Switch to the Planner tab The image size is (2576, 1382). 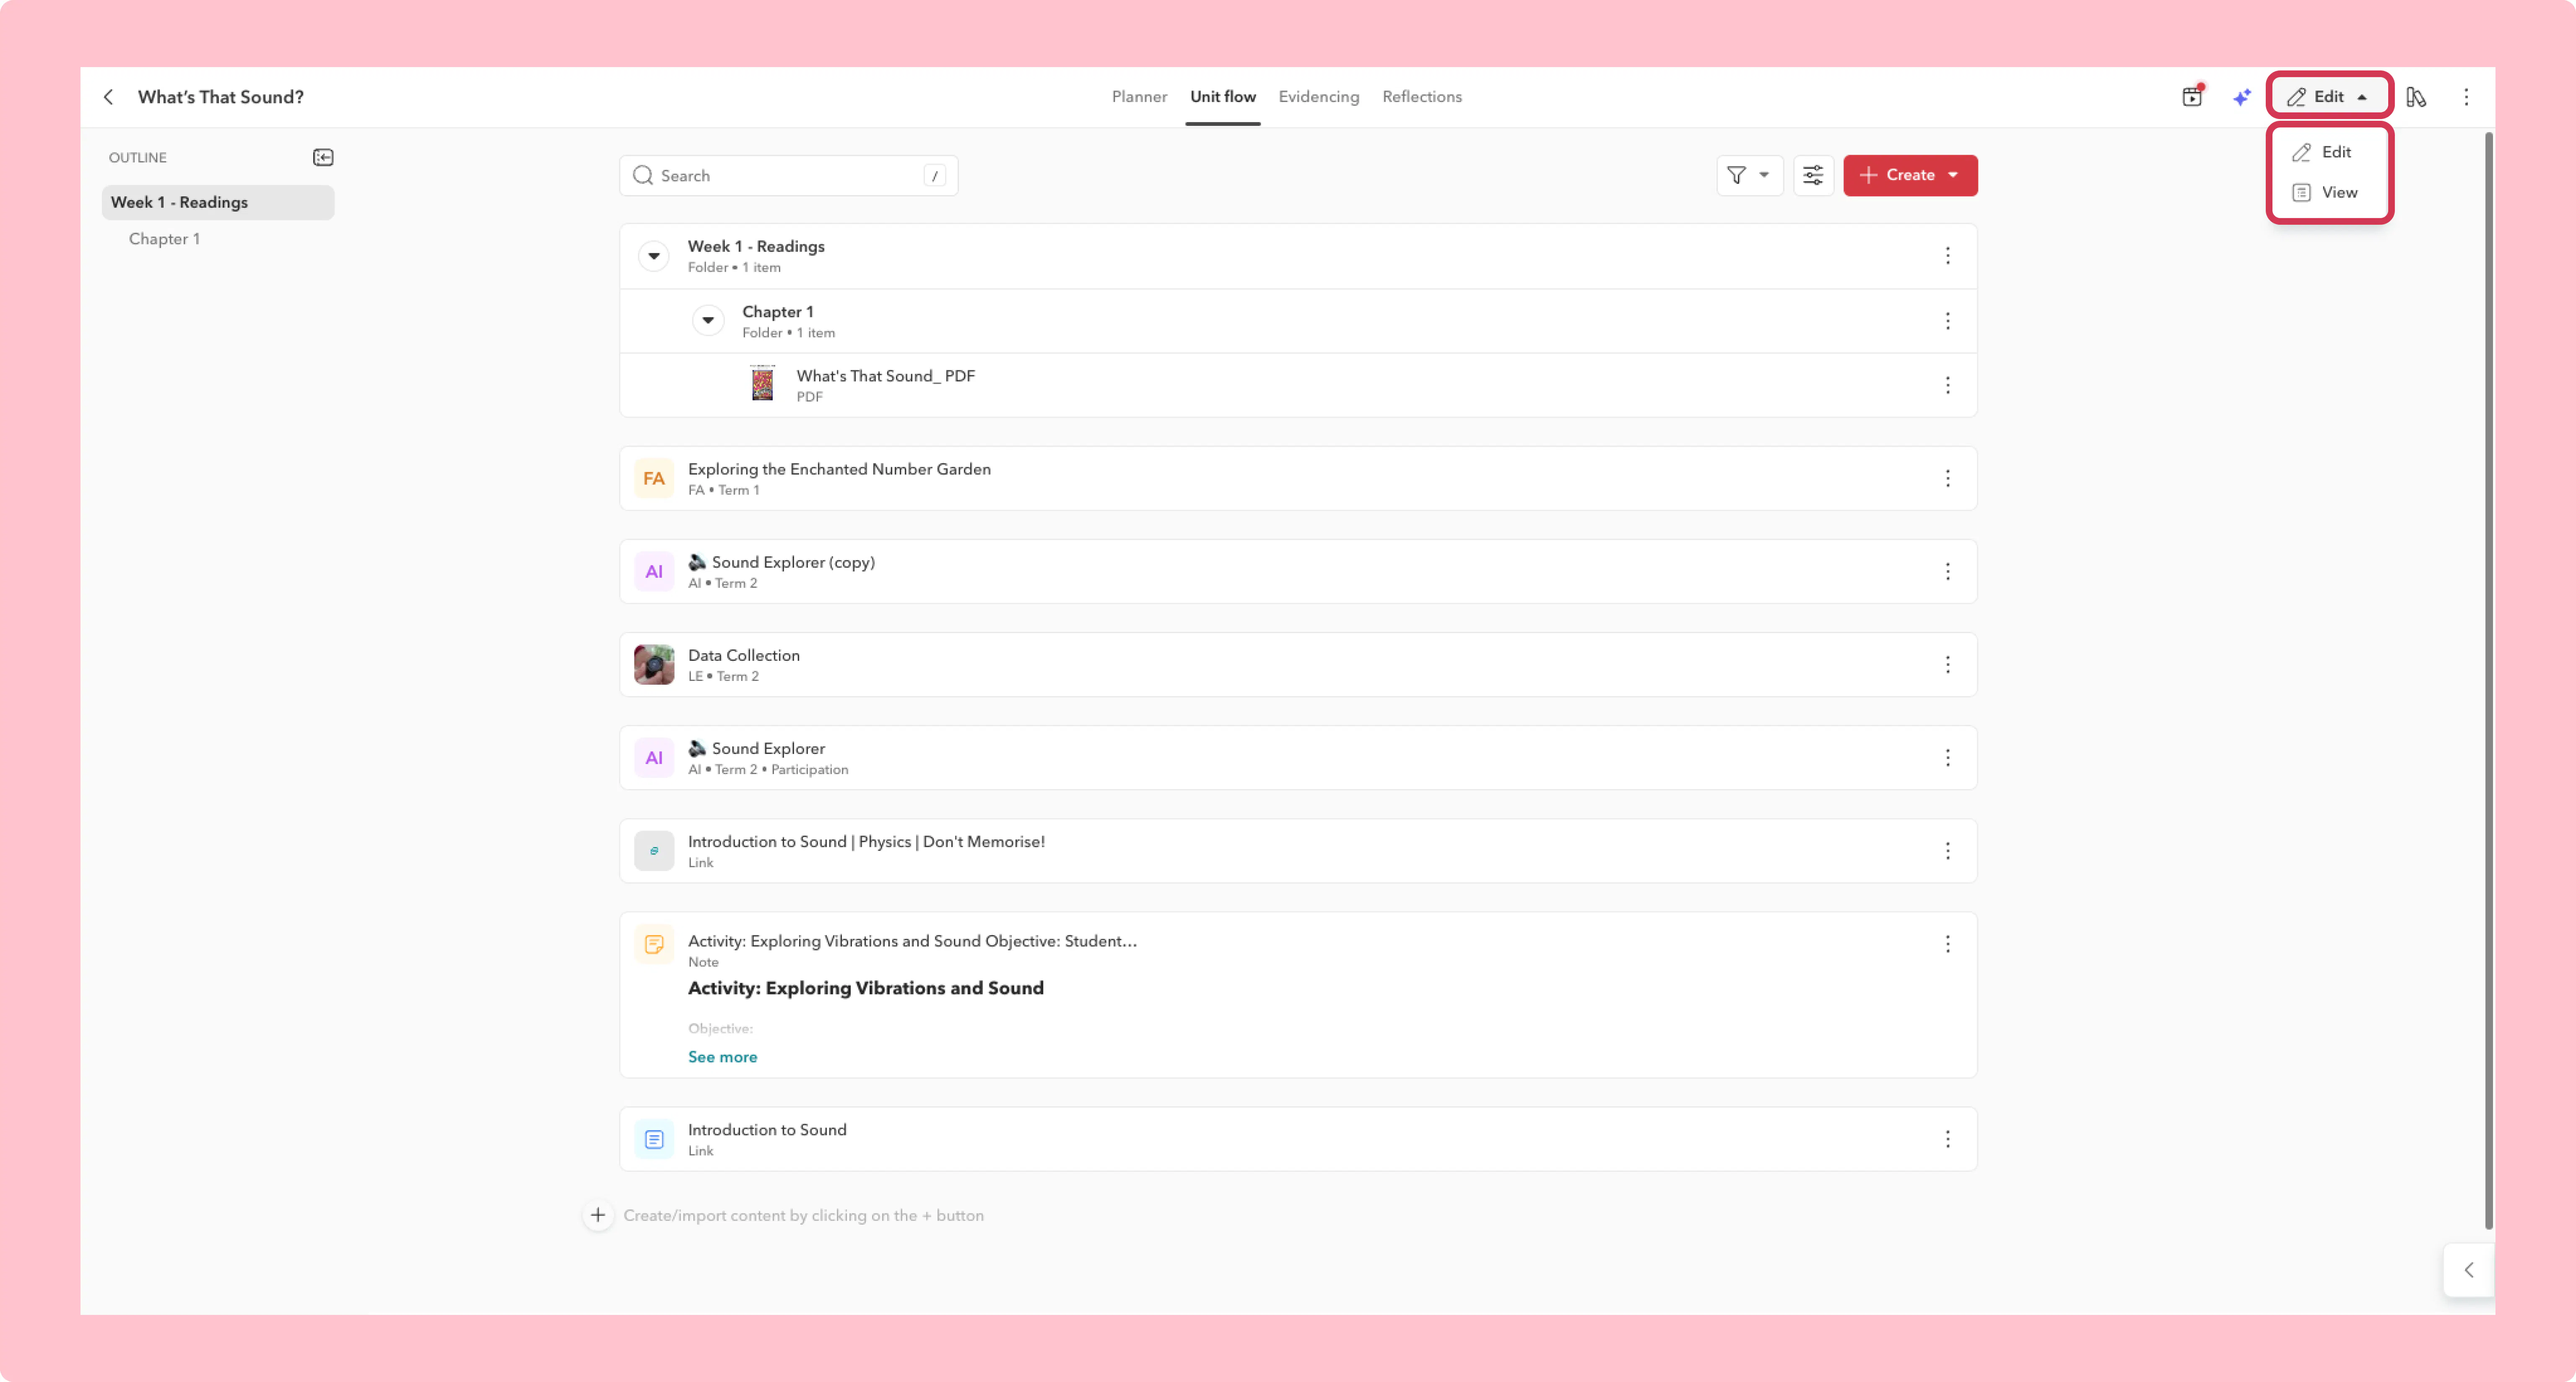1139,97
